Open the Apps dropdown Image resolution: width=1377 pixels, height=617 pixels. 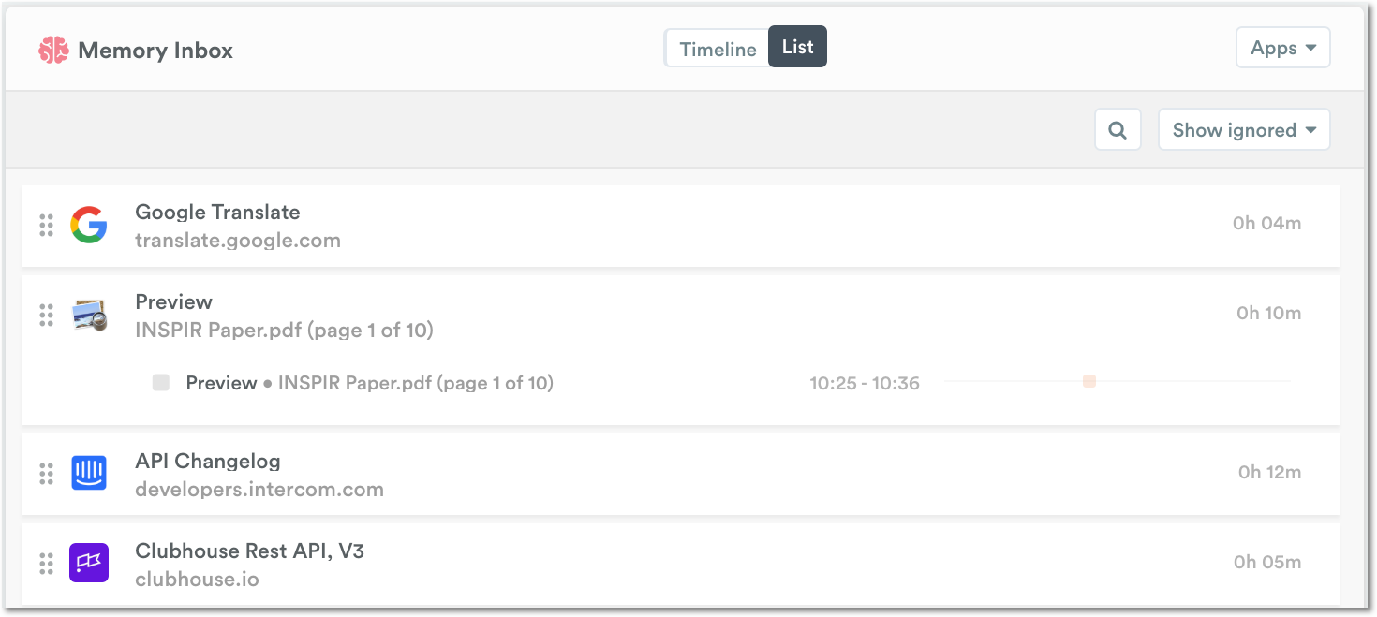(1283, 48)
